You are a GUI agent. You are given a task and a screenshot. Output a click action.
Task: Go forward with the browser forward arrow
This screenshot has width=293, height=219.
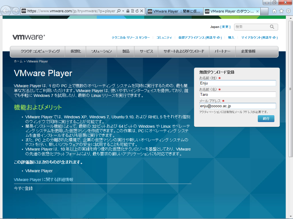(16, 11)
